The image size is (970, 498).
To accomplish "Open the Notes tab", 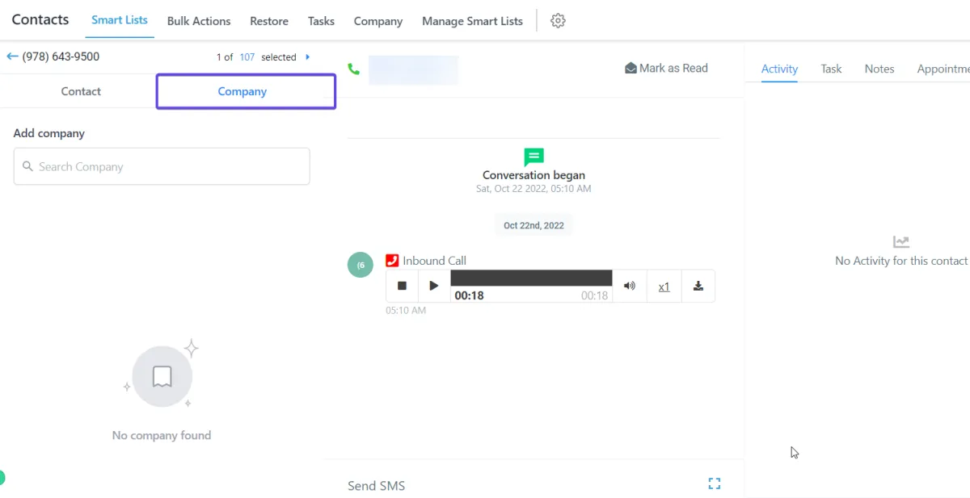I will [879, 69].
